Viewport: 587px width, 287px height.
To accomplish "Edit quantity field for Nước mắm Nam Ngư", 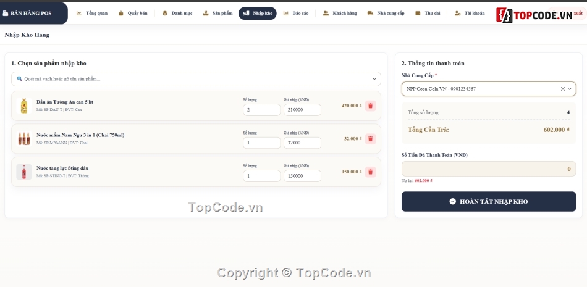I will 261,143.
